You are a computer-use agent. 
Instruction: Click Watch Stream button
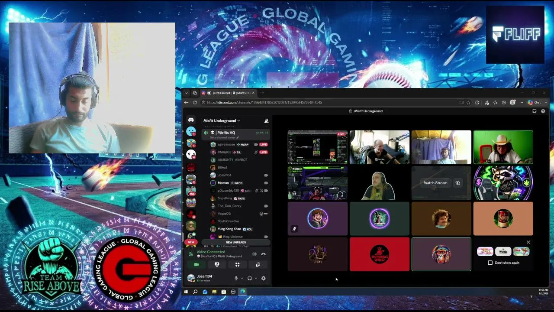tap(435, 183)
